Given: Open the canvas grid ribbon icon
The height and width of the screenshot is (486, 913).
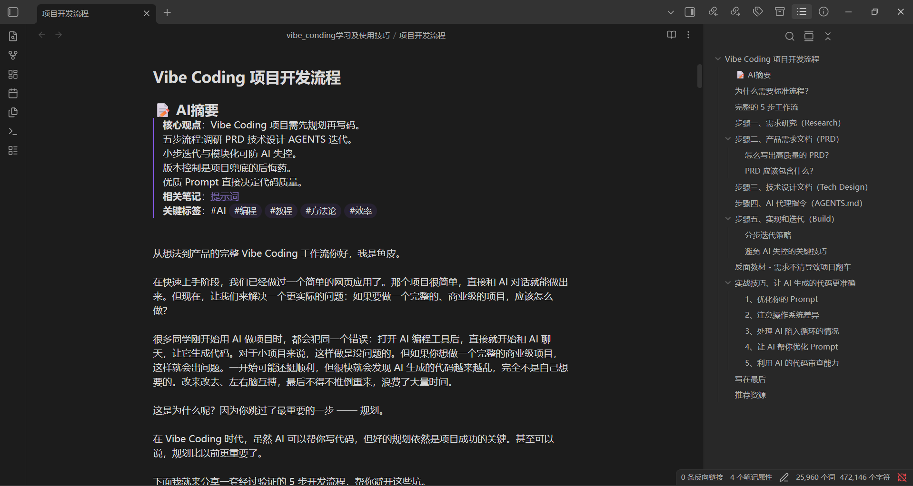Looking at the screenshot, I should 13,74.
